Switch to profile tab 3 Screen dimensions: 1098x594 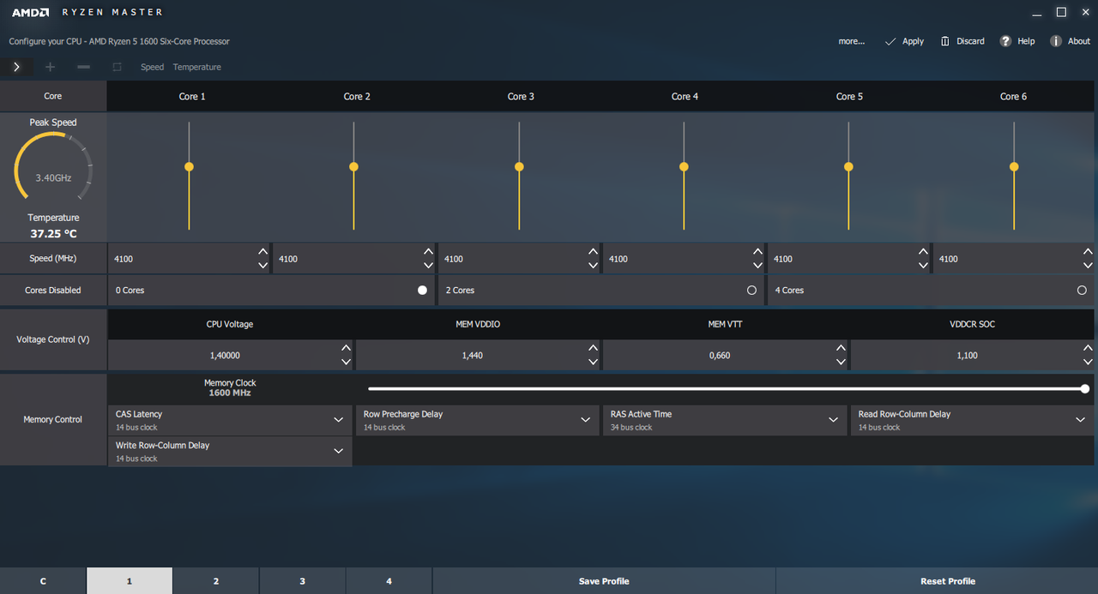click(x=303, y=581)
